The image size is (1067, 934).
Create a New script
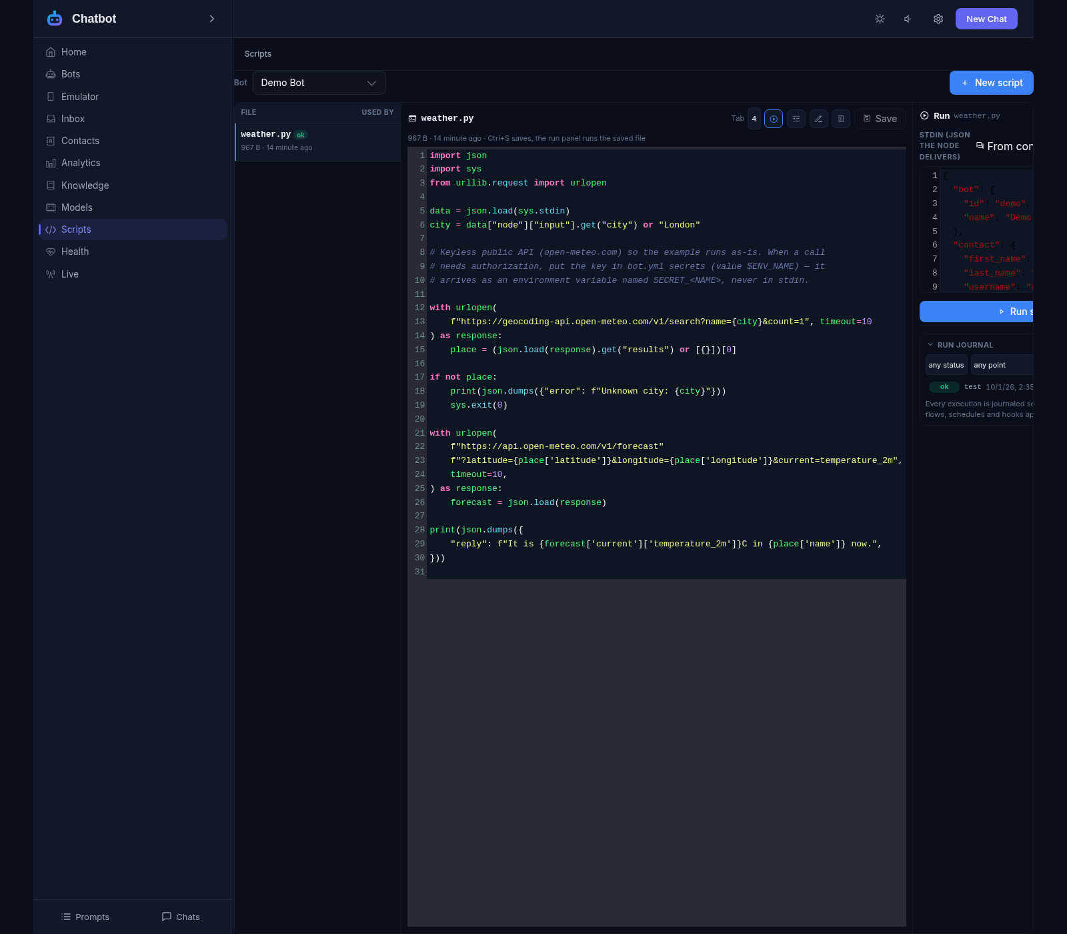click(992, 83)
